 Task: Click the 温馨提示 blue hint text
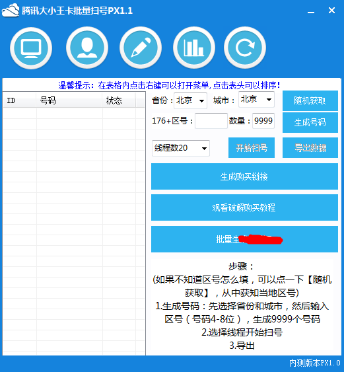tap(169, 85)
